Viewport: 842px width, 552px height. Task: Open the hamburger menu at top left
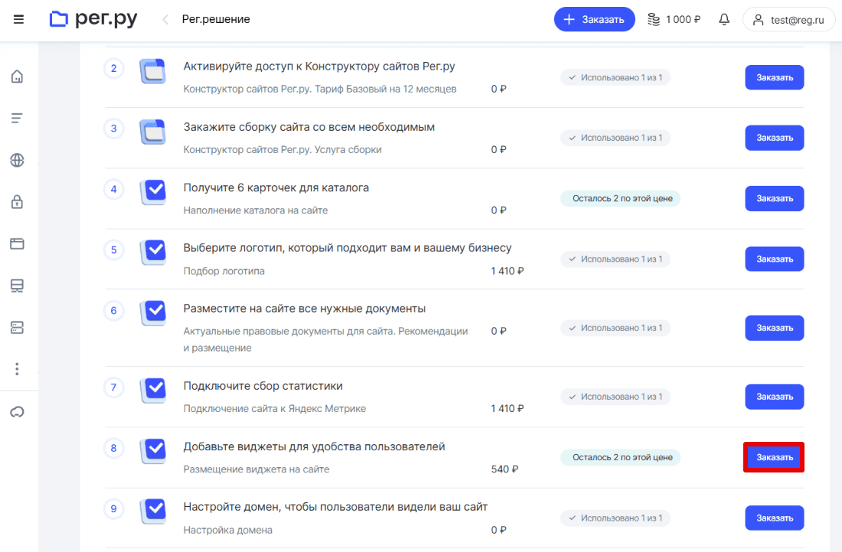(x=18, y=20)
